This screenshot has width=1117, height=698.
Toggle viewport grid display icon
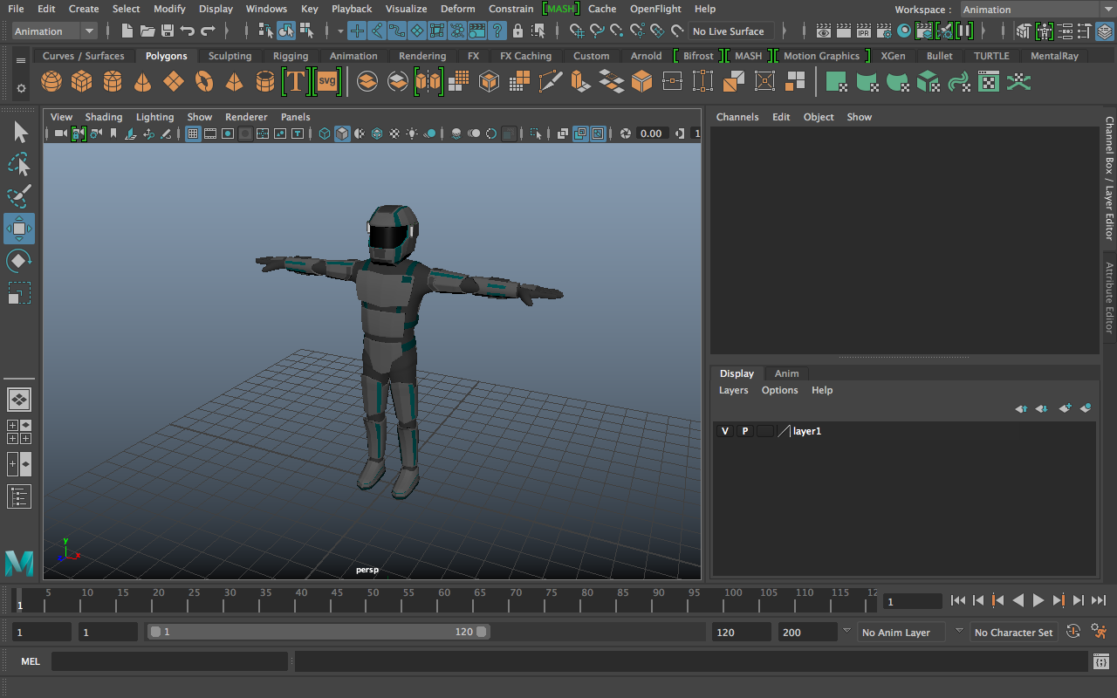(x=193, y=133)
